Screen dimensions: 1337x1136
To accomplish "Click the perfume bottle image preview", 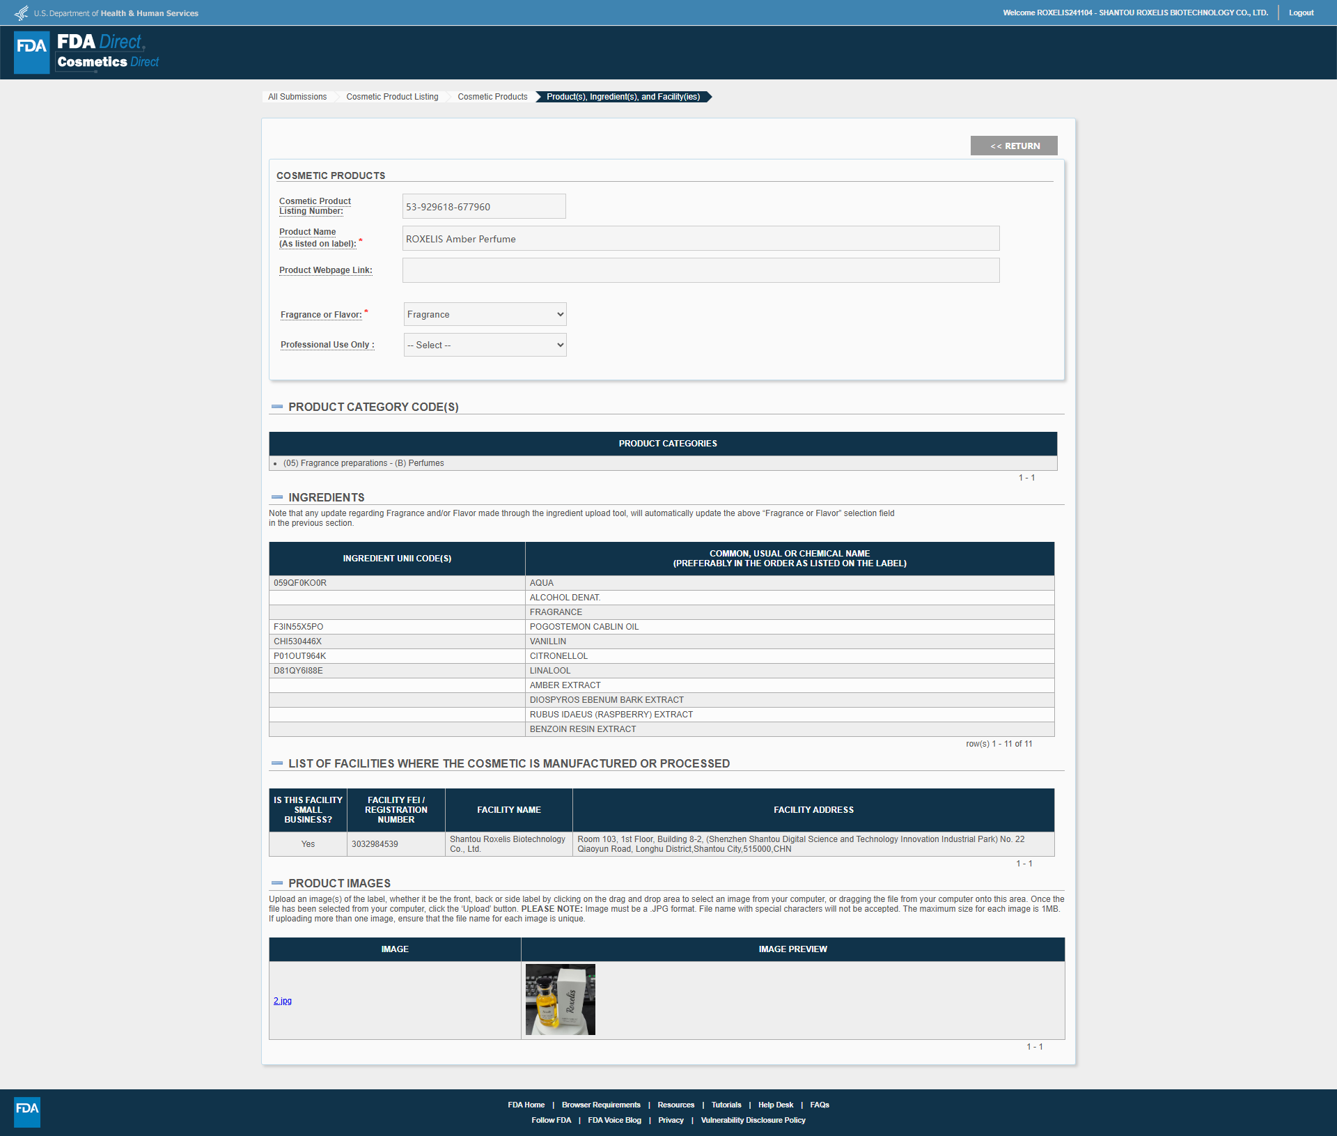I will pyautogui.click(x=561, y=999).
